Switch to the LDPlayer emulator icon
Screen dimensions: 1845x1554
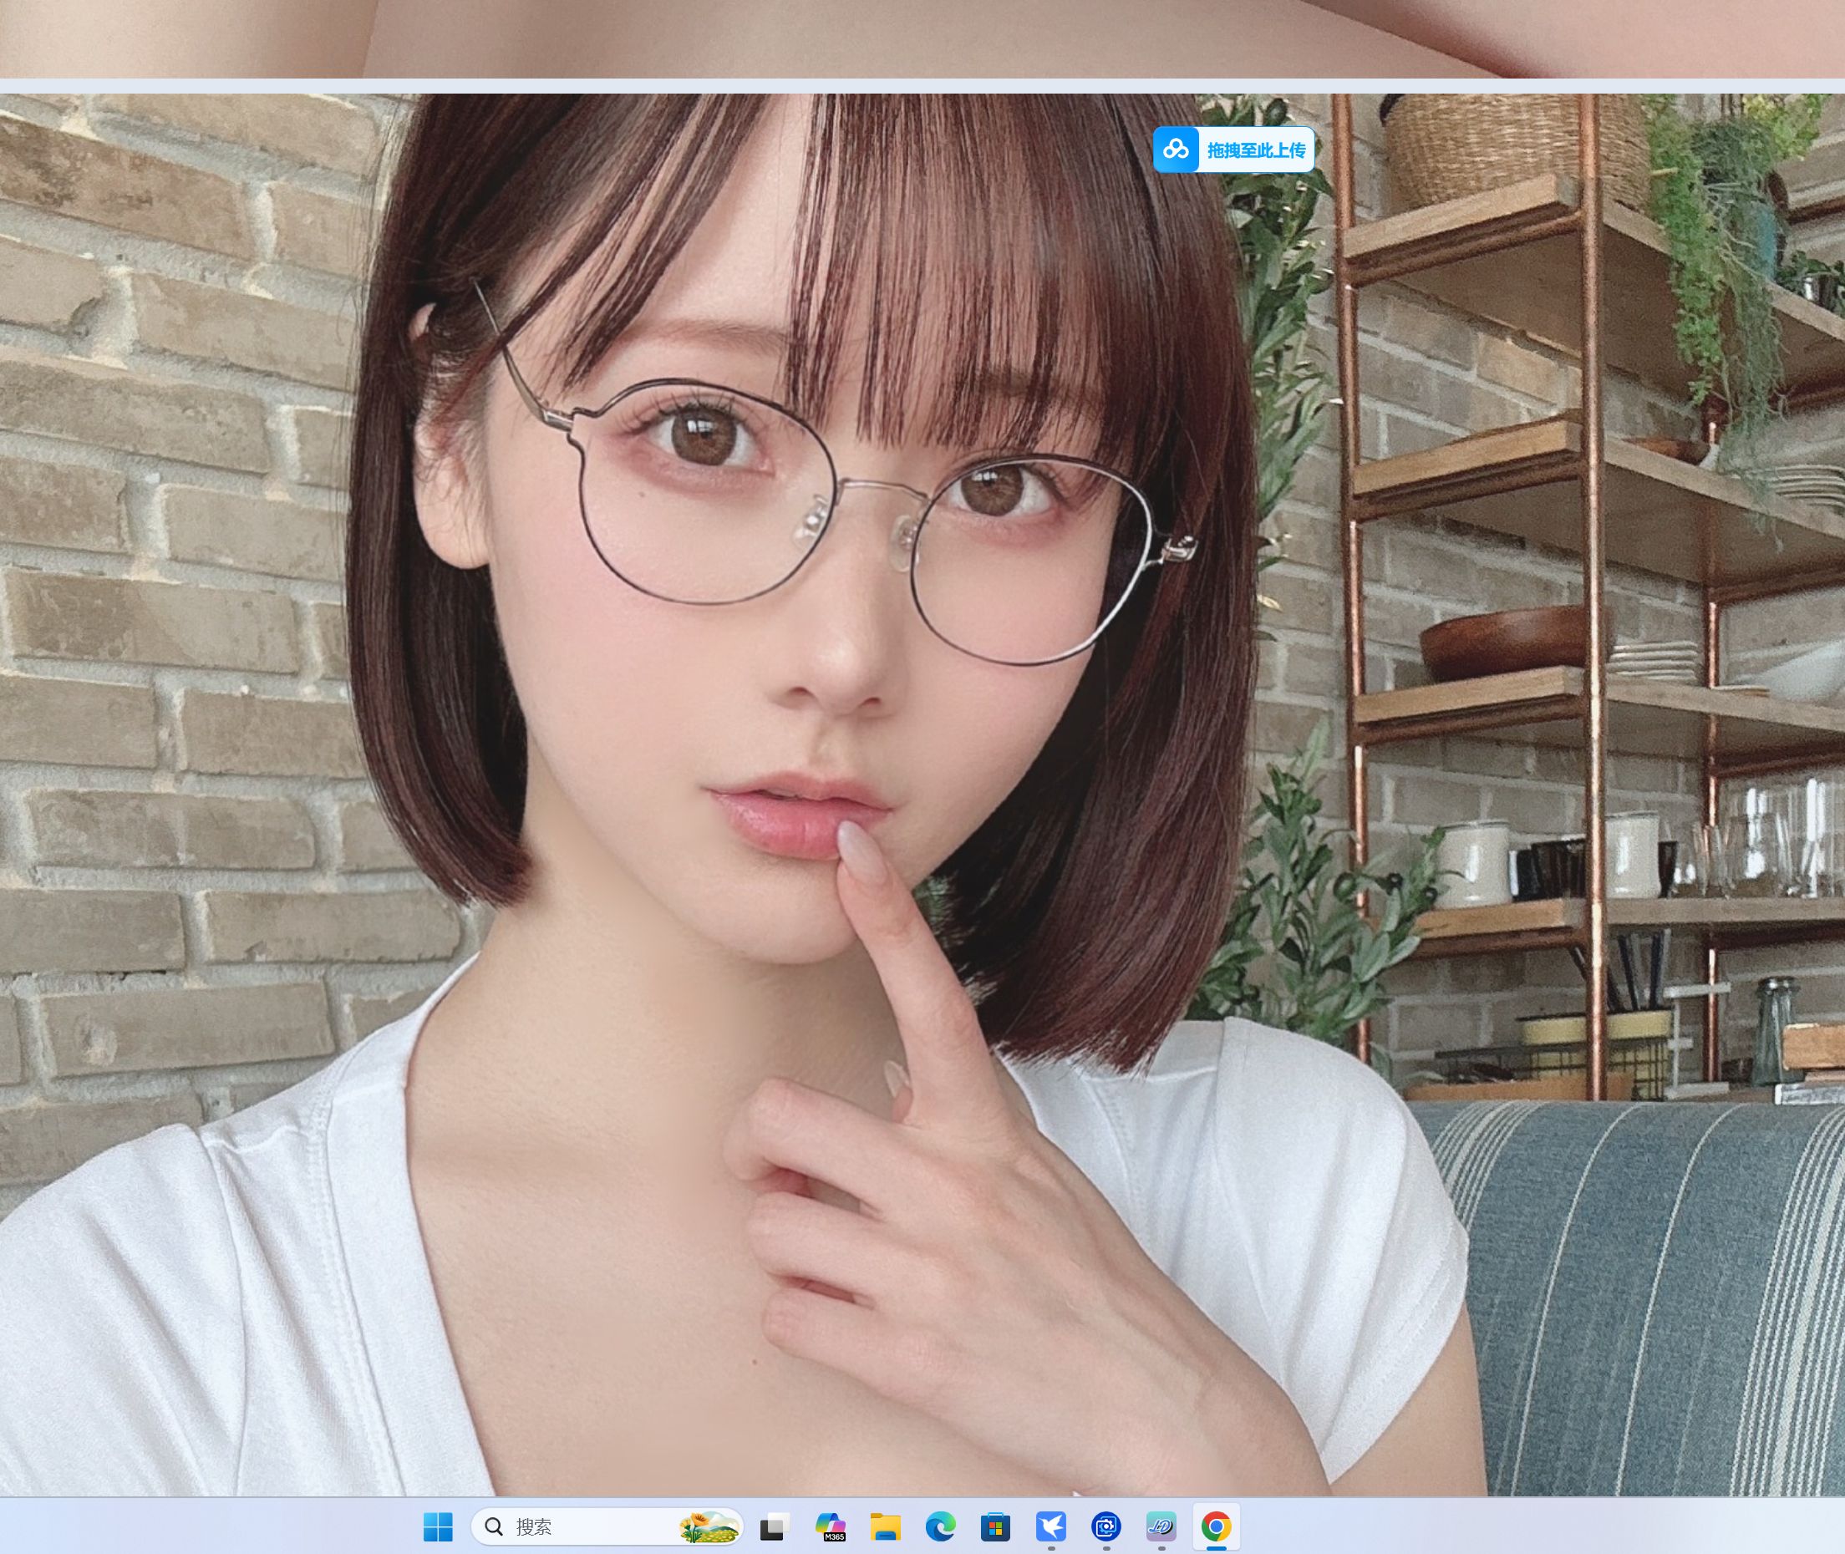1161,1526
